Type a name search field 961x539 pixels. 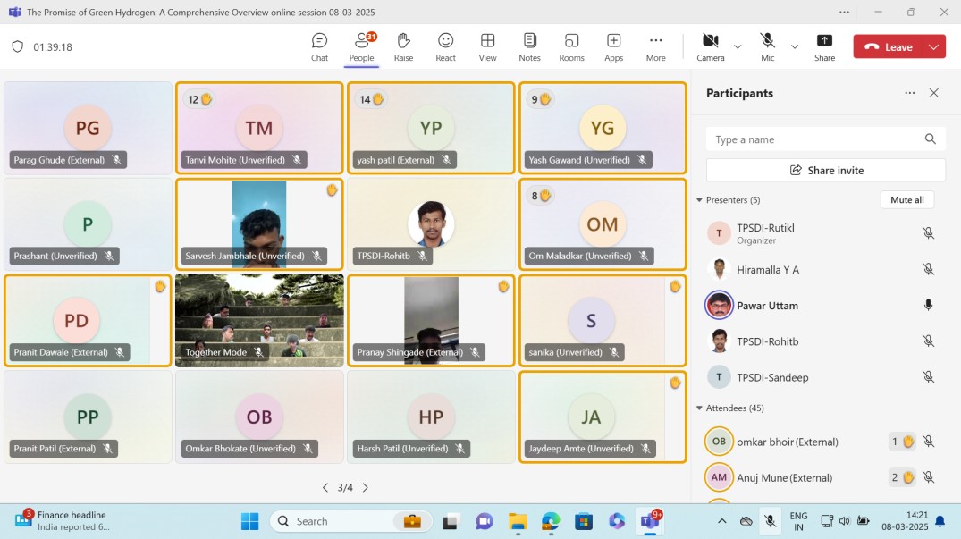[815, 139]
